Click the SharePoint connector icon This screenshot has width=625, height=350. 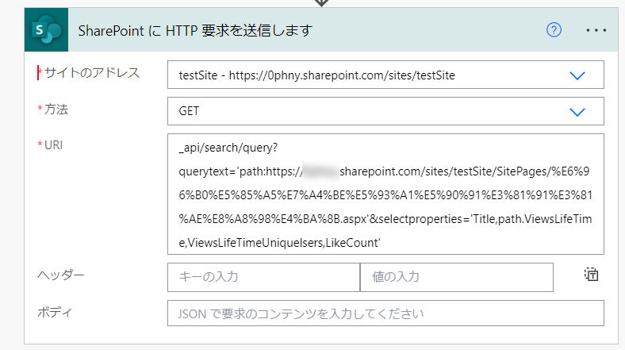coord(46,30)
